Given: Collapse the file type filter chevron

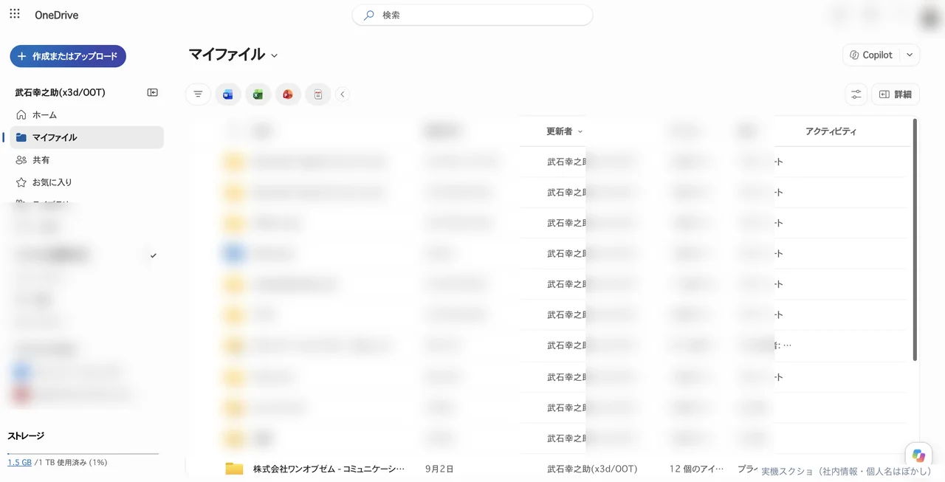Looking at the screenshot, I should coord(343,94).
